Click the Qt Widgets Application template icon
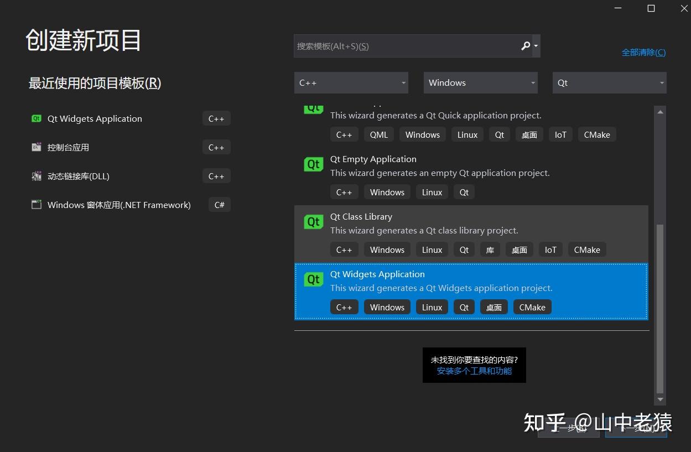691x452 pixels. [314, 279]
